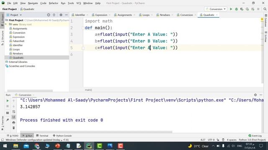Locate current file in Project panel
Screen dimensions: 268x150
click(x=49, y=15)
